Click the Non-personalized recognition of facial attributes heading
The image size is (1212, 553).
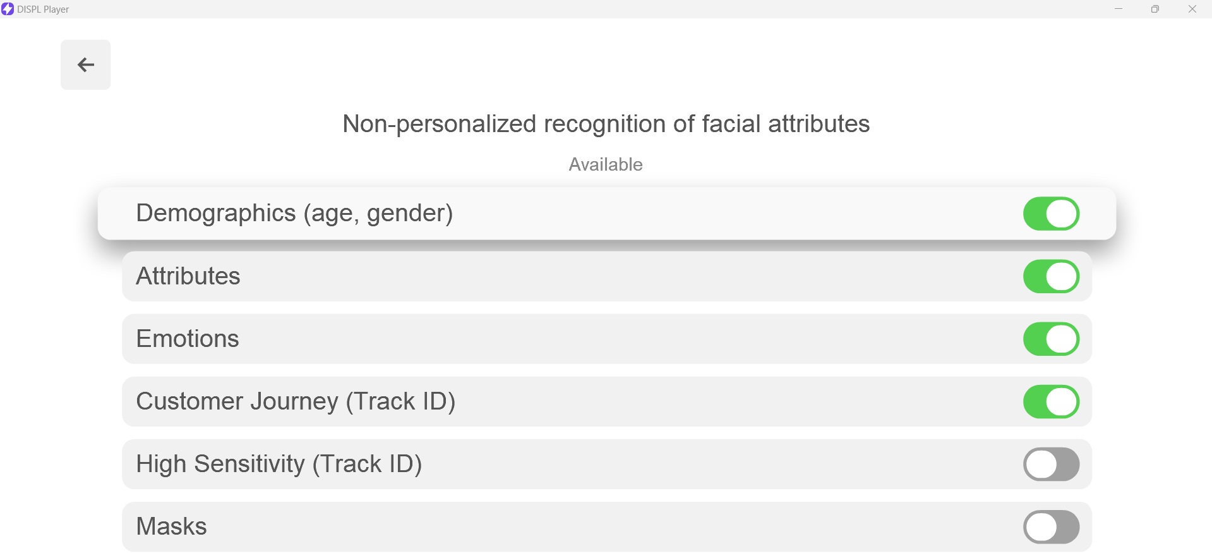[606, 124]
